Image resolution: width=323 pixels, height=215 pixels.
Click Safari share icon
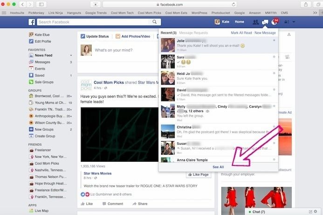(306, 4)
